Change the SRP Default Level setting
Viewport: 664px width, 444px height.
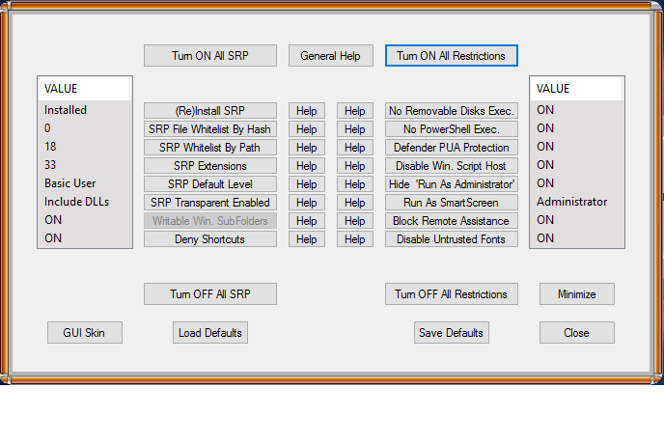pyautogui.click(x=210, y=183)
